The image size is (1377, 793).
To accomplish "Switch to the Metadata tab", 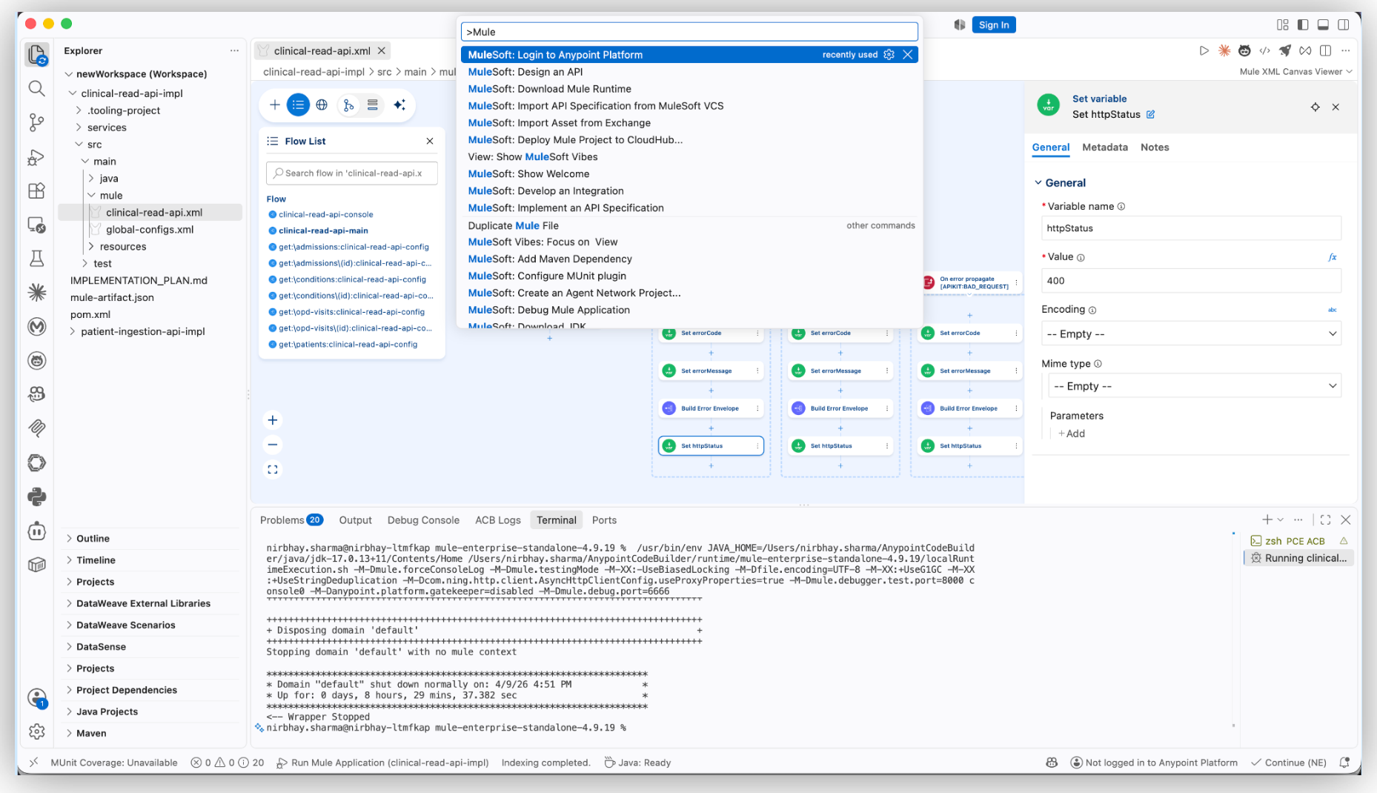I will click(x=1104, y=147).
